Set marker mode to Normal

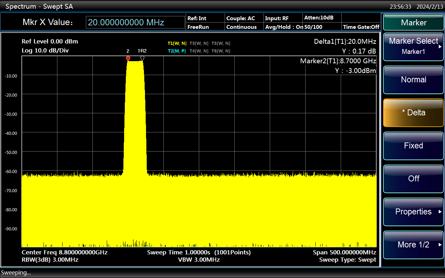pos(413,80)
